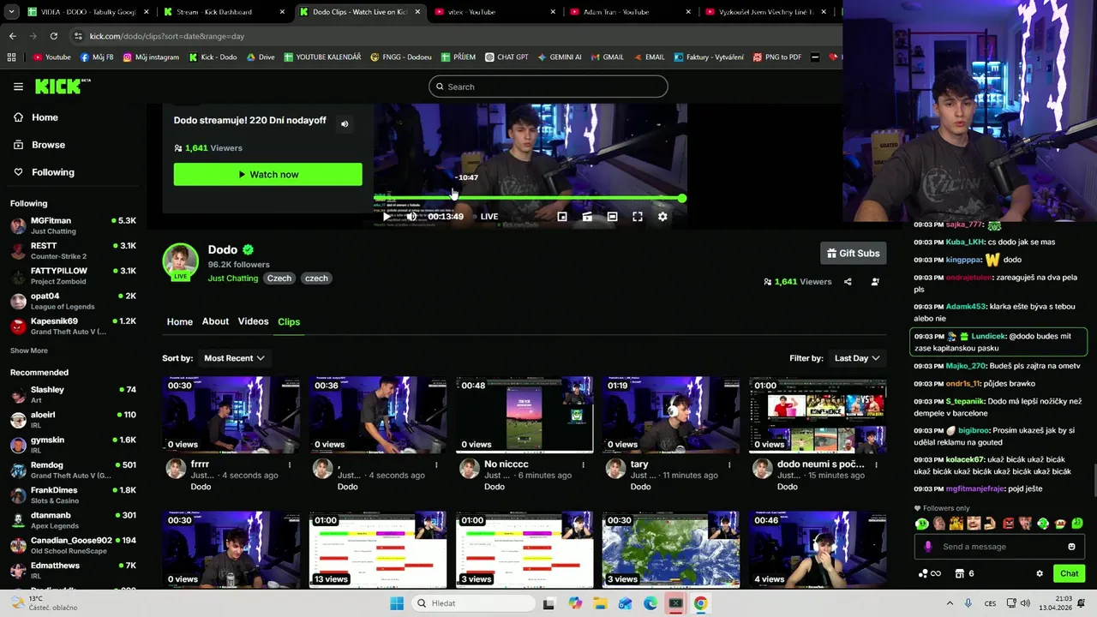
Task: Open the CHAT GPT bookmark
Action: pos(506,57)
